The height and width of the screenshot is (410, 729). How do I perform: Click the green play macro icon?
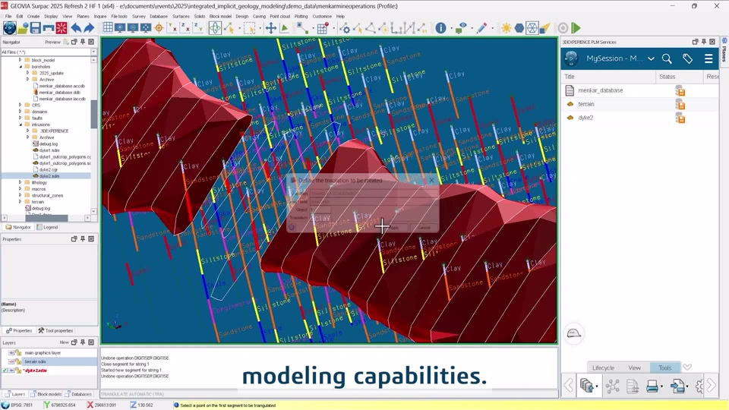point(576,28)
